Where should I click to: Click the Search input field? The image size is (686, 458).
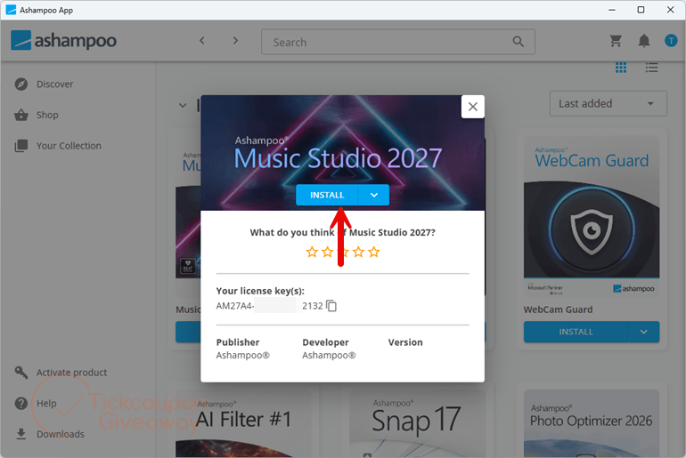tap(397, 42)
